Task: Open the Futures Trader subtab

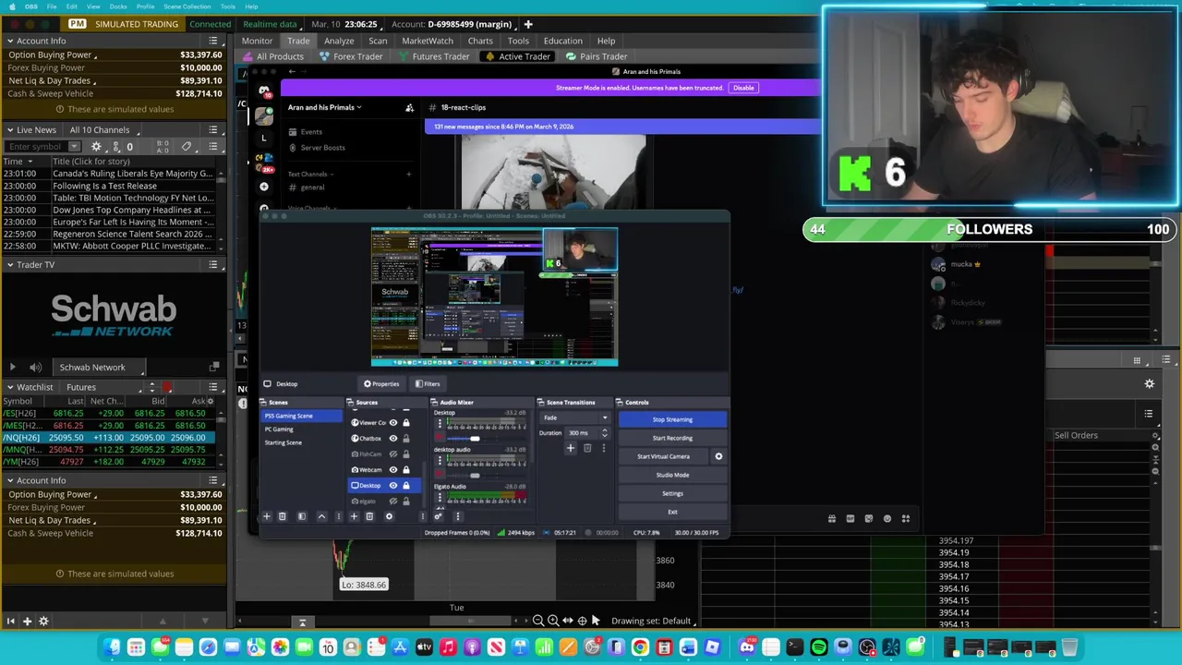Action: (434, 56)
